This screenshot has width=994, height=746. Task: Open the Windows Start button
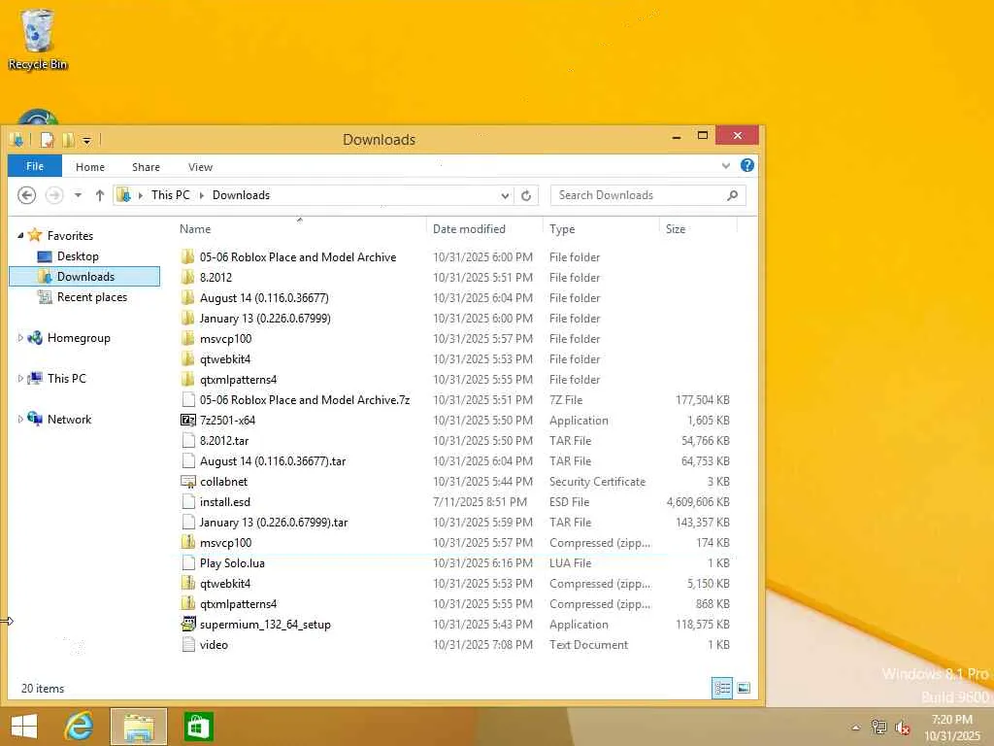point(24,727)
